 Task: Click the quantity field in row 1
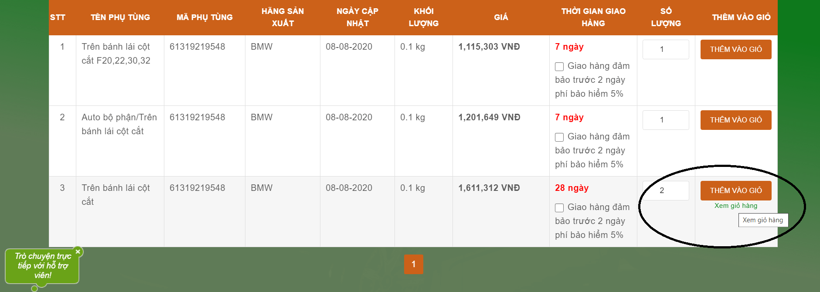[x=665, y=50]
